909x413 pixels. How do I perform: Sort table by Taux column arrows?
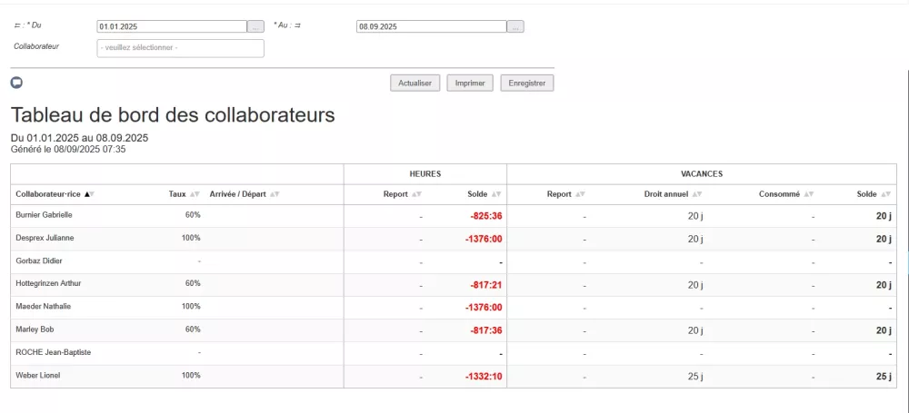(x=195, y=194)
